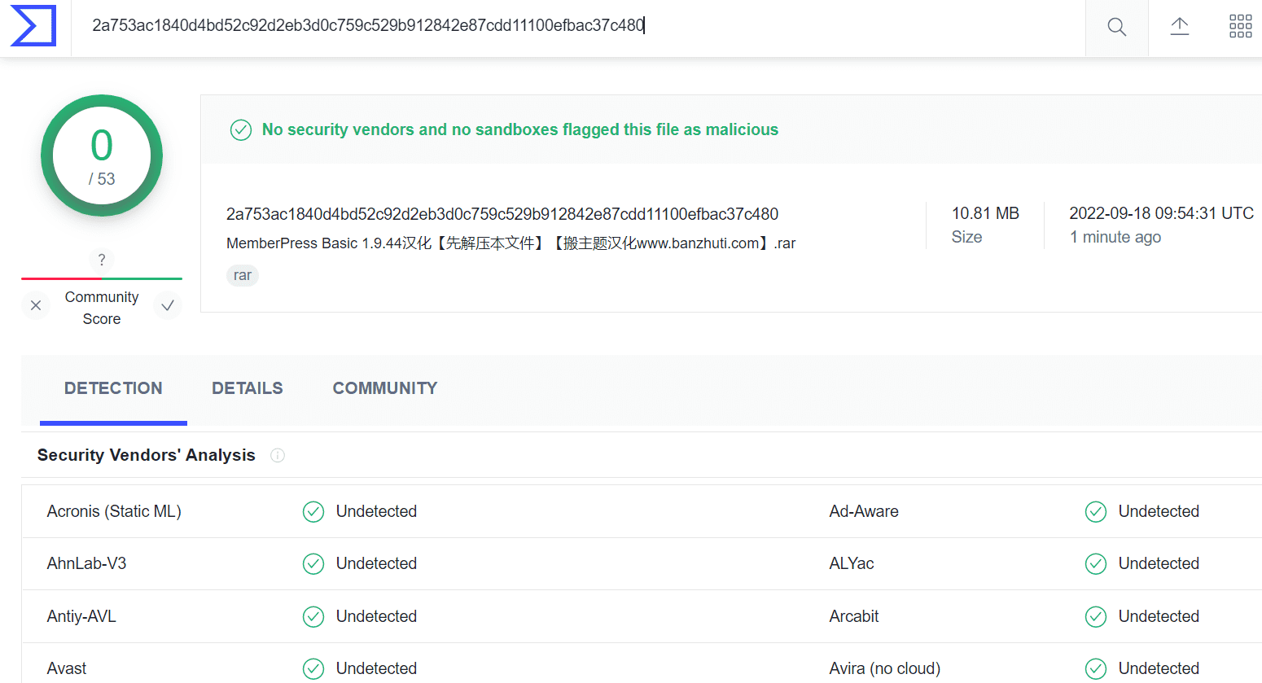Click the VirusTotal sigma logo

click(33, 25)
